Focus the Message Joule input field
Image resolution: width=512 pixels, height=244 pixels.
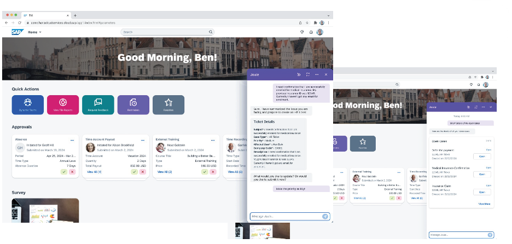[284, 217]
